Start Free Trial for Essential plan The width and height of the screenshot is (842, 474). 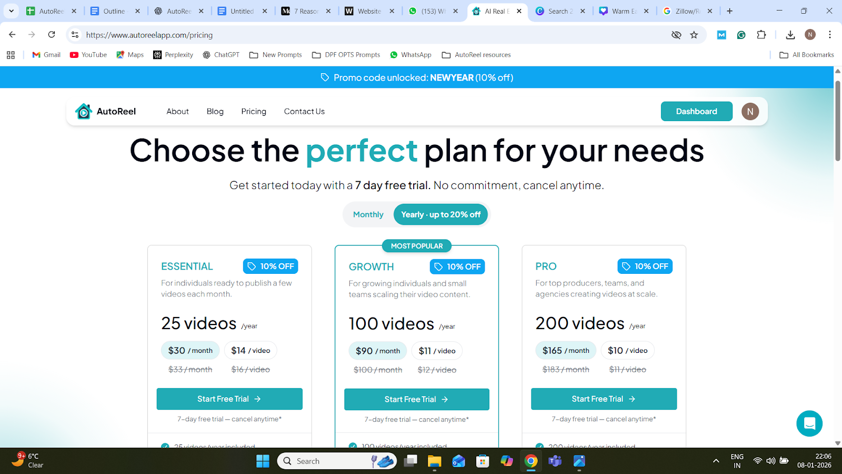(x=229, y=399)
